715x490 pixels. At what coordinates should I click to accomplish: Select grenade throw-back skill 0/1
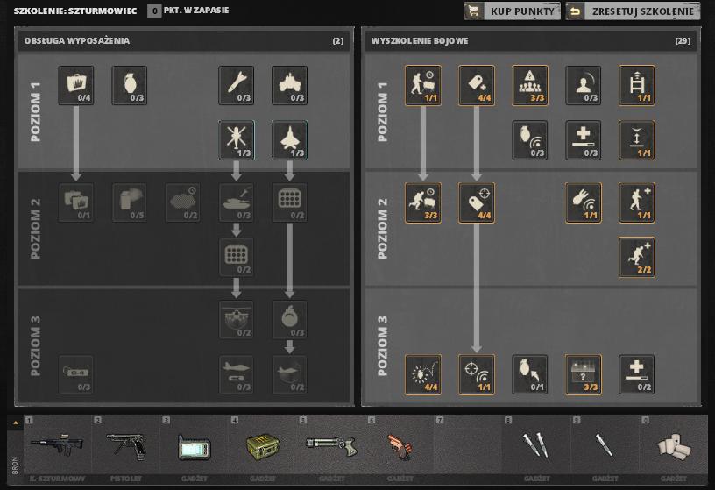coord(530,374)
